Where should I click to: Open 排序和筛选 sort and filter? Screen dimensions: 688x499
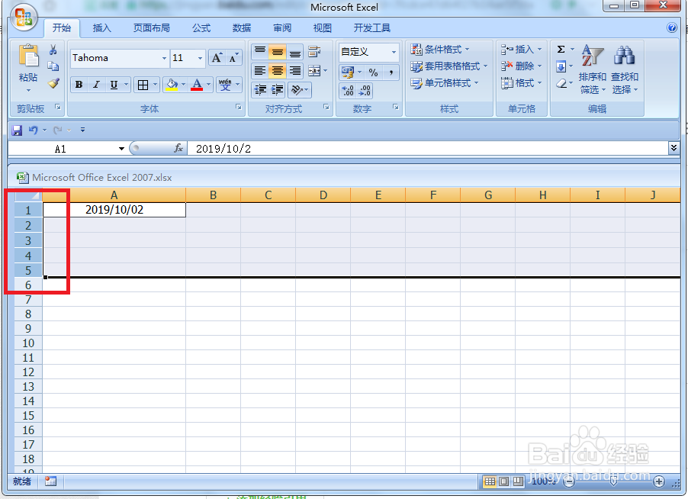[593, 69]
